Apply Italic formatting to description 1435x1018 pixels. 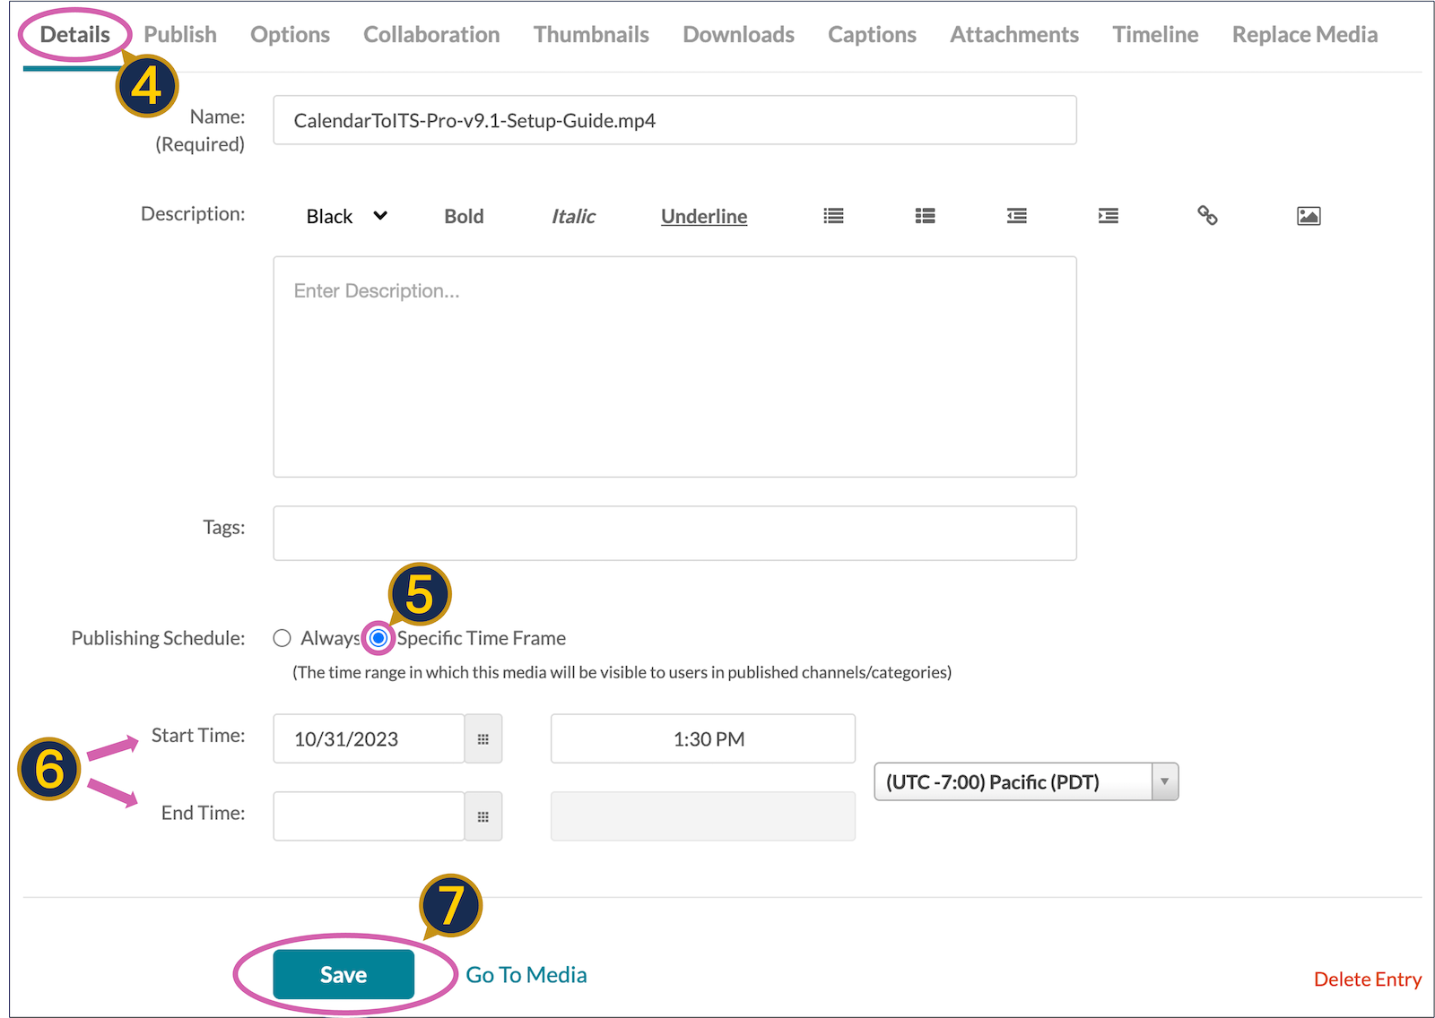573,216
